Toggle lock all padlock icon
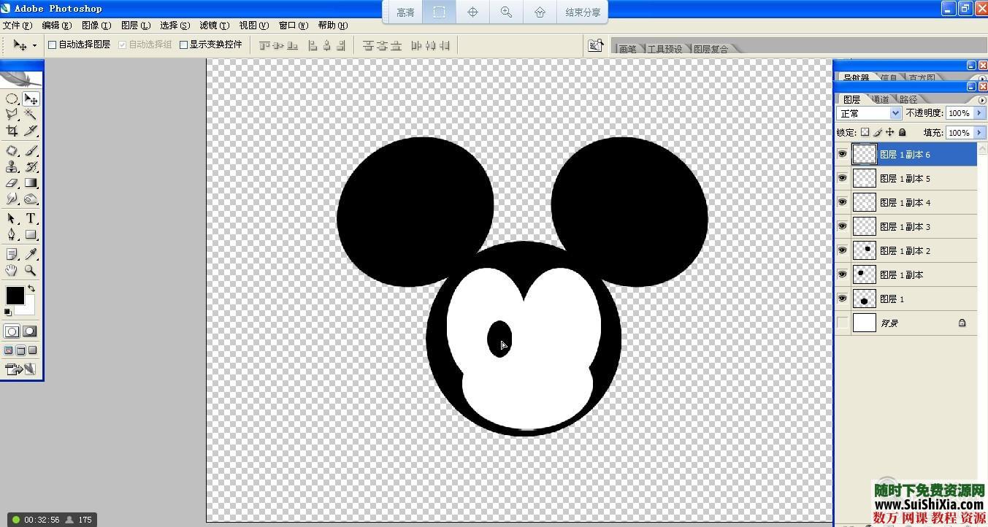Viewport: 988px width, 527px height. click(903, 132)
